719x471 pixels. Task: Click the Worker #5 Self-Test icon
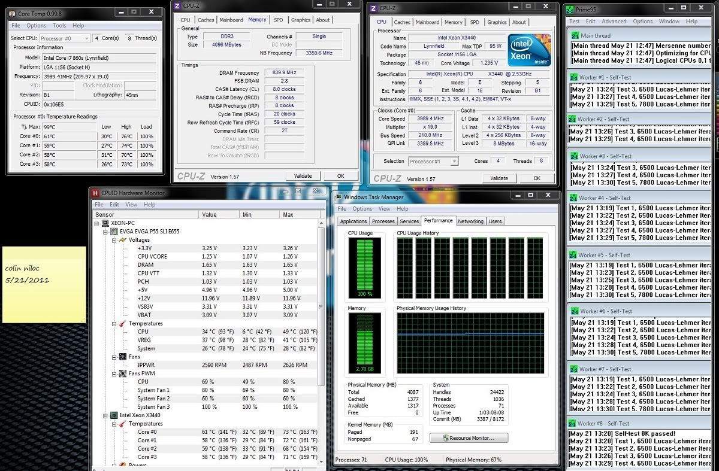[574, 255]
